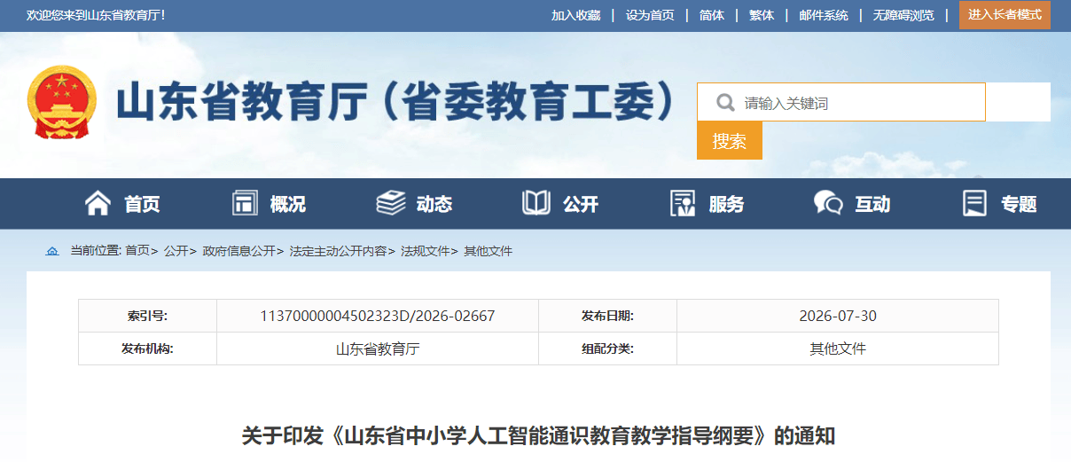Screen dimensions: 1071x462
Task: Click the 发布日期 label cell
Action: pyautogui.click(x=607, y=316)
